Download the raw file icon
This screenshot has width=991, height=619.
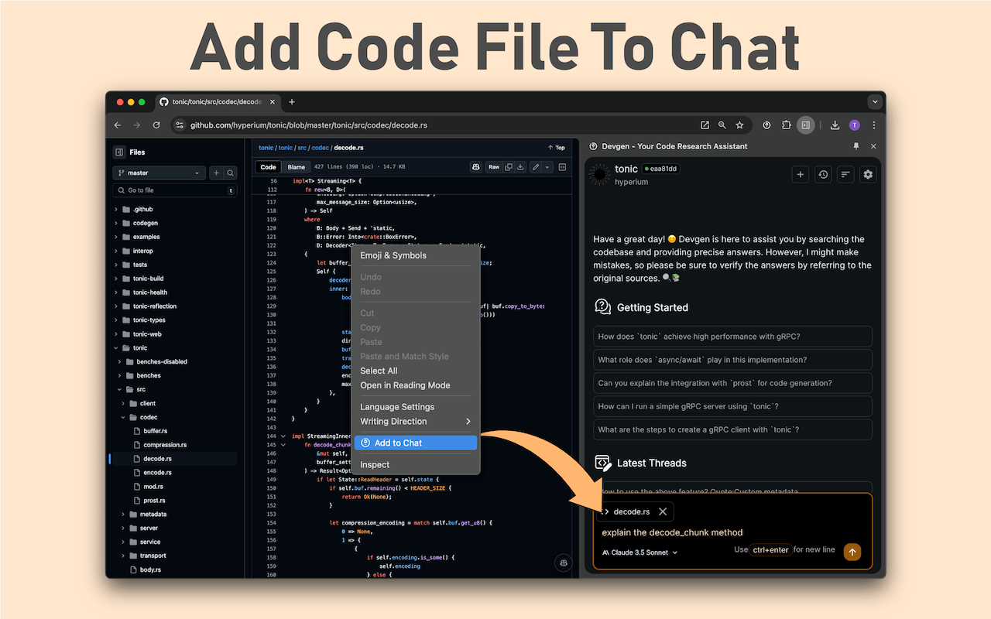[520, 167]
